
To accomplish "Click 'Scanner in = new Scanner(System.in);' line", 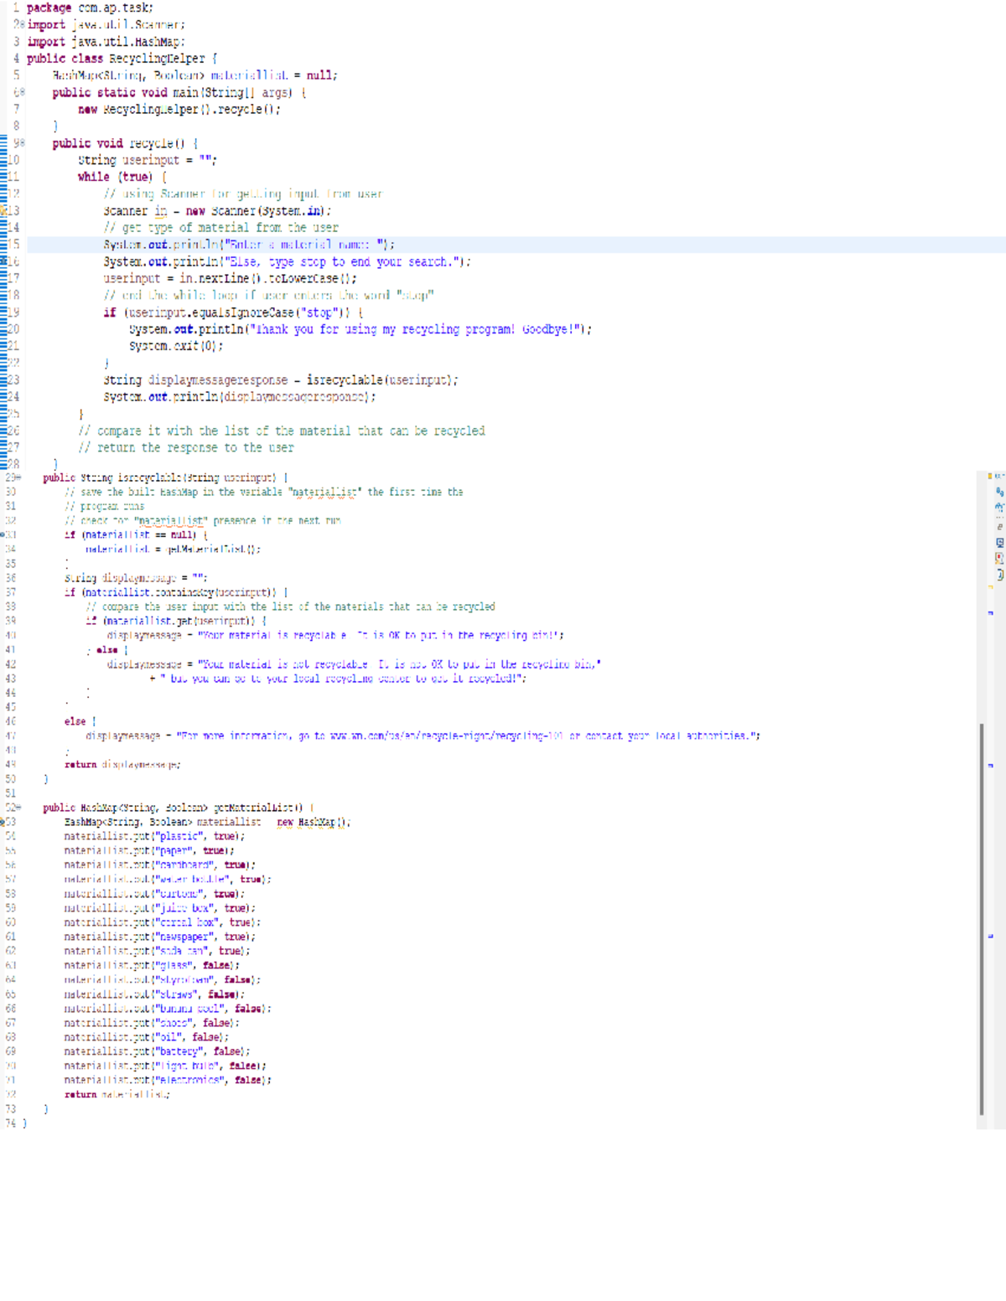I will coord(217,211).
